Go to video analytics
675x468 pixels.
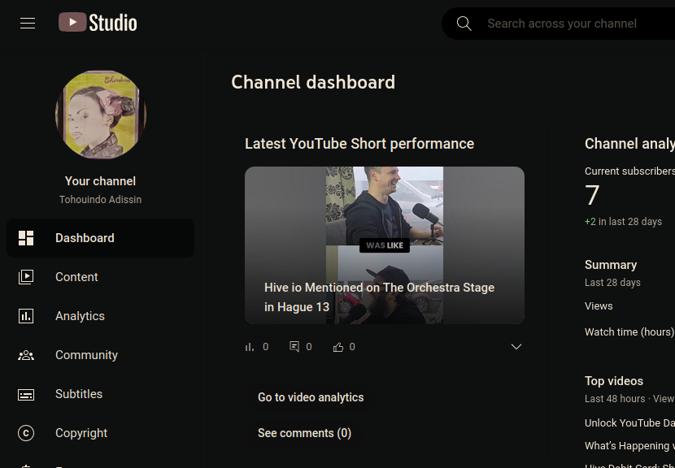coord(311,397)
